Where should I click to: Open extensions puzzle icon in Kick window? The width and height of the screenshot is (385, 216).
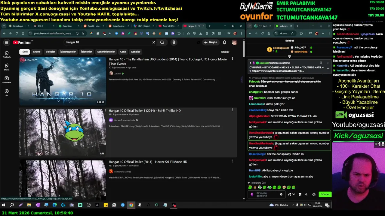301,33
